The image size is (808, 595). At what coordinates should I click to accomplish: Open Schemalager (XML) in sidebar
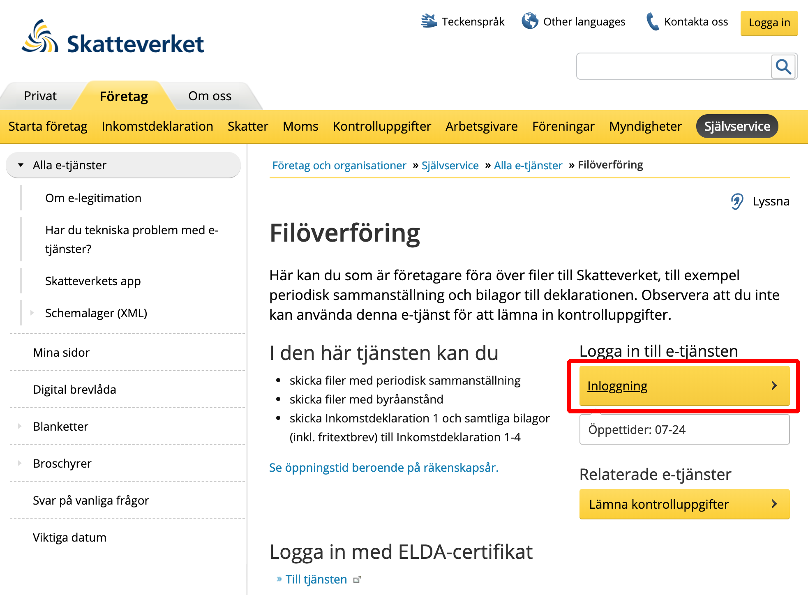point(96,313)
